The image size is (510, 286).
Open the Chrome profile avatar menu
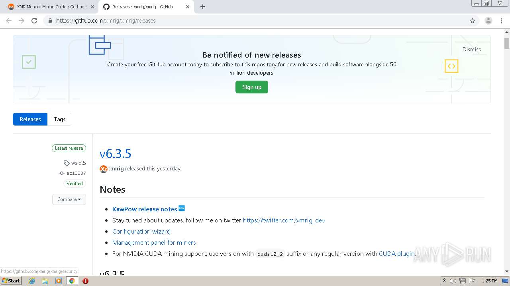[x=488, y=21]
